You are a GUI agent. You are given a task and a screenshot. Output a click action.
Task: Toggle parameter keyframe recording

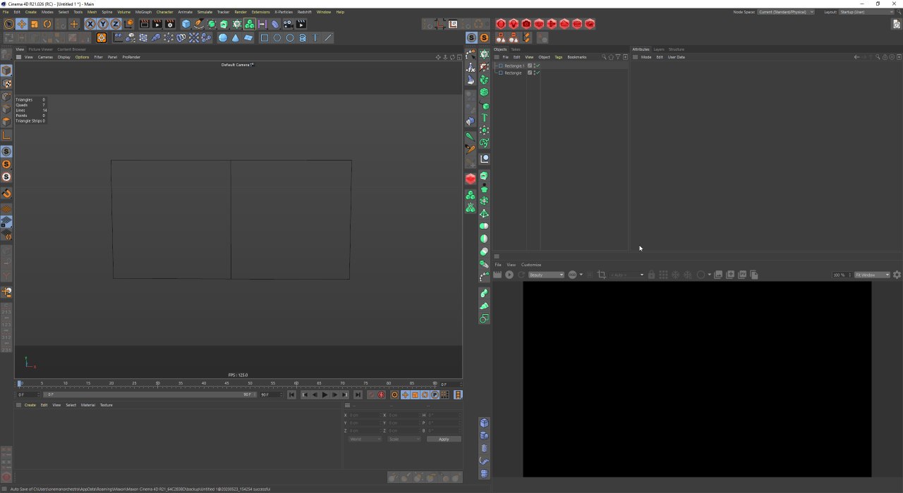pyautogui.click(x=435, y=394)
